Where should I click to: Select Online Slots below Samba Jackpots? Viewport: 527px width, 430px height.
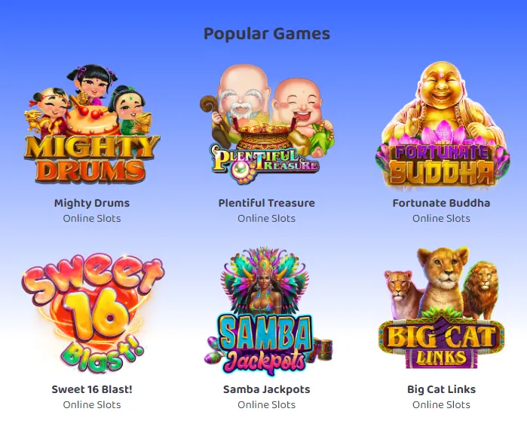tap(267, 405)
